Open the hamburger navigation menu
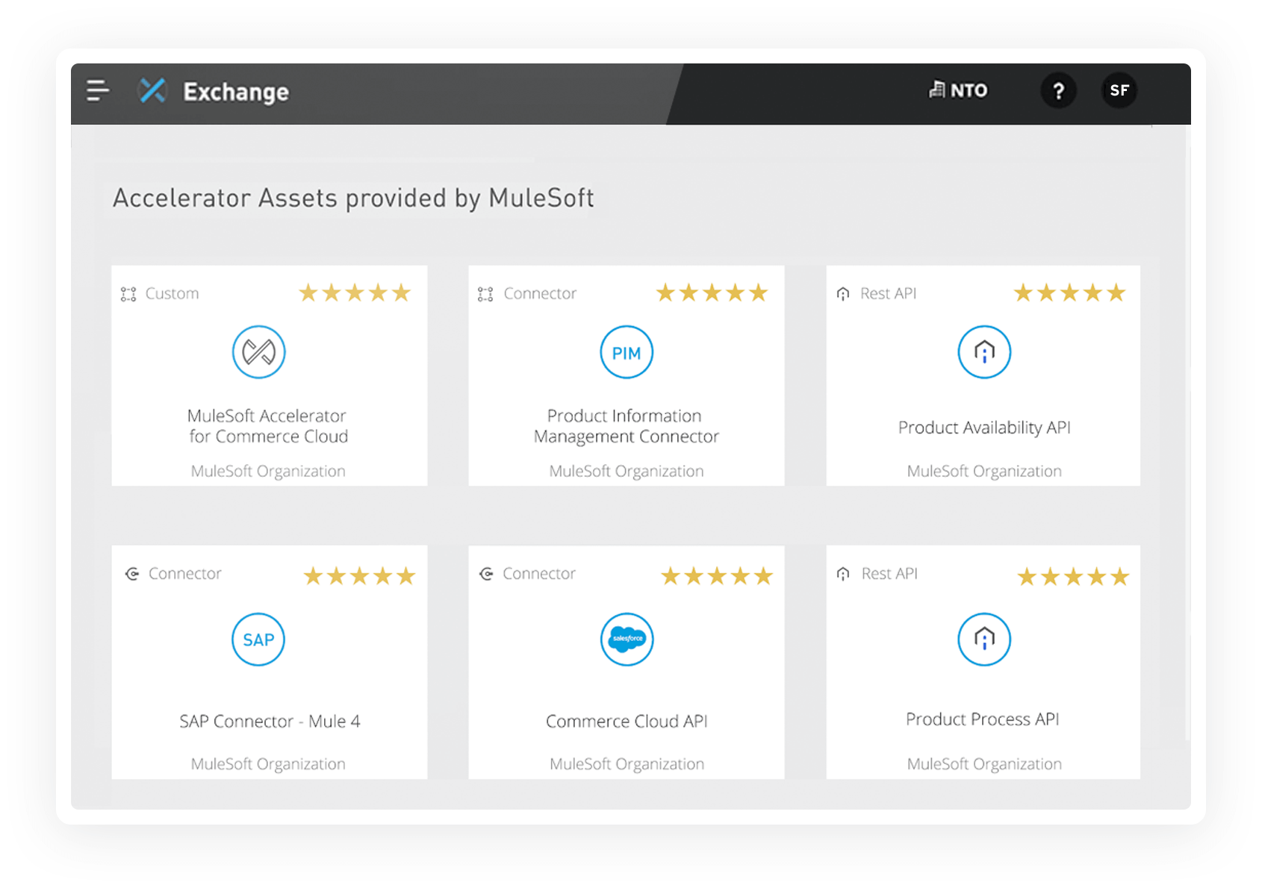This screenshot has width=1262, height=888. 98,91
